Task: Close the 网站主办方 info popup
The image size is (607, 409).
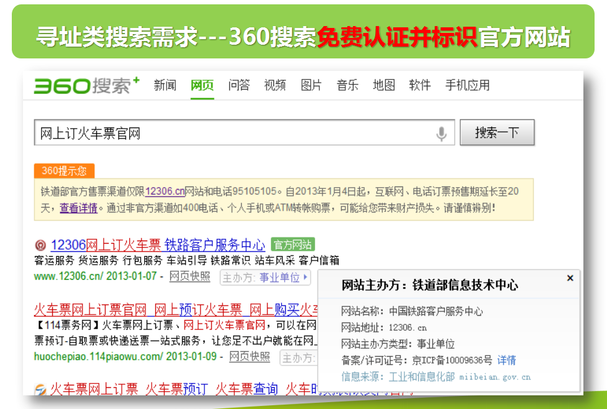Action: (570, 278)
